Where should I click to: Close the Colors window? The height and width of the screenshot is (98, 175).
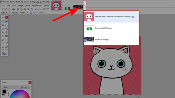pyautogui.click(x=30, y=82)
